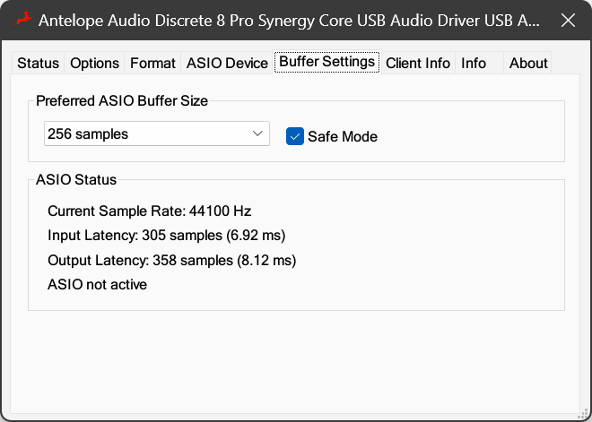Click the resize grip in window corner
The image size is (592, 422).
582,413
